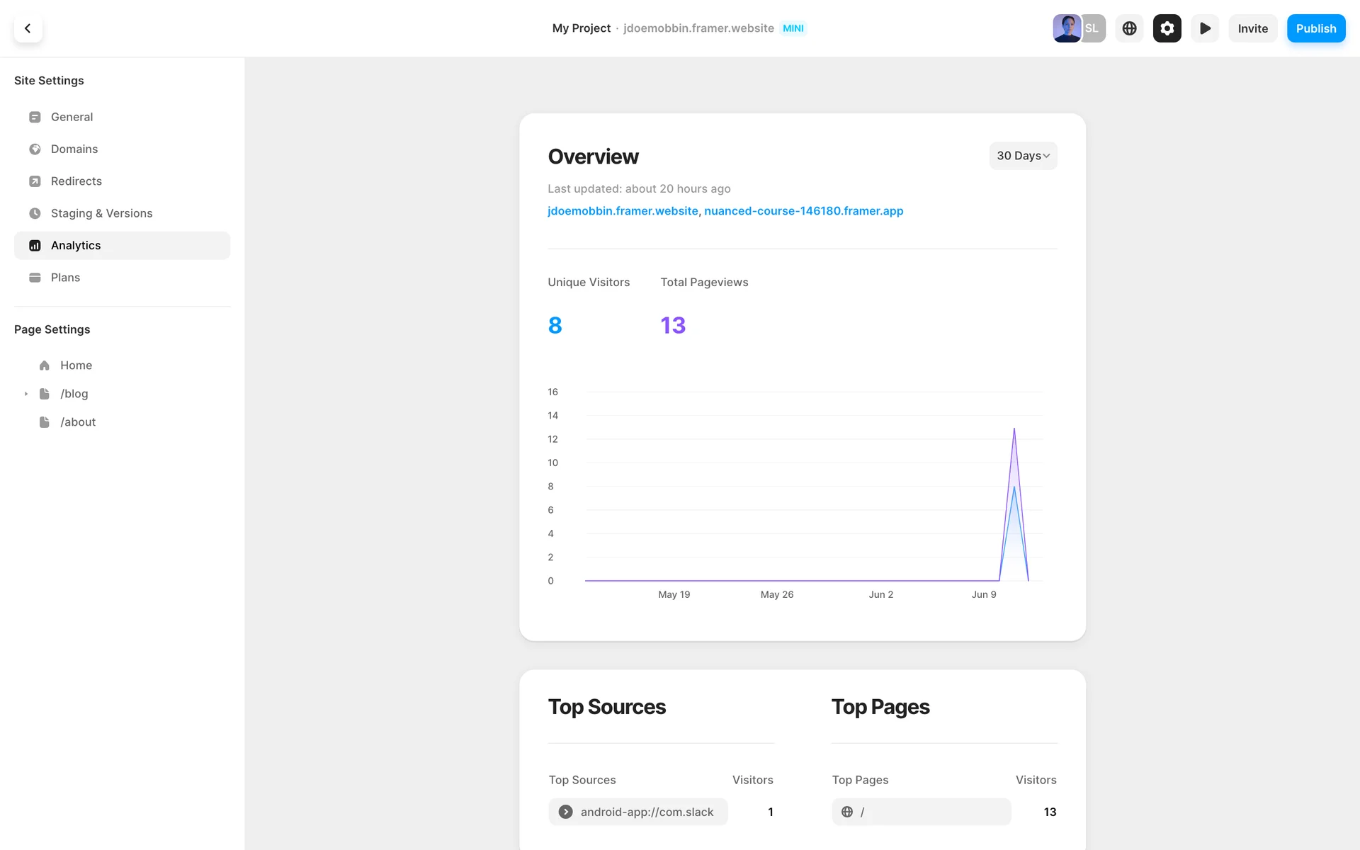1360x850 pixels.
Task: Expand the /blog page tree
Action: coord(26,394)
